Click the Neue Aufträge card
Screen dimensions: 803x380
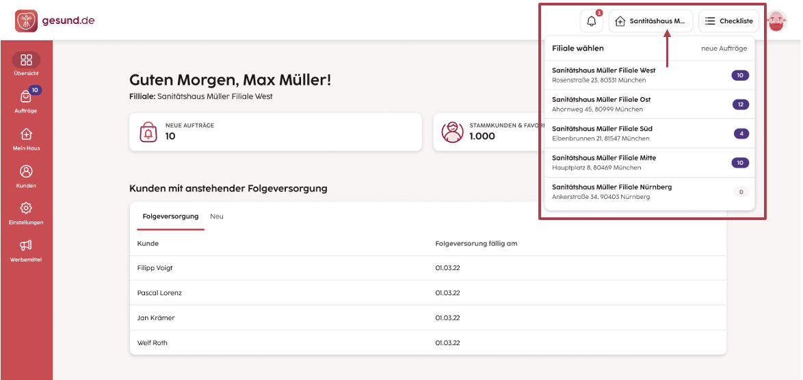(x=276, y=132)
